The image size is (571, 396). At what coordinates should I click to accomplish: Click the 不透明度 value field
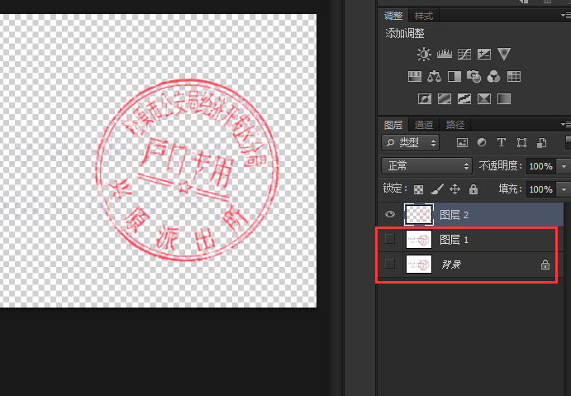click(x=541, y=166)
